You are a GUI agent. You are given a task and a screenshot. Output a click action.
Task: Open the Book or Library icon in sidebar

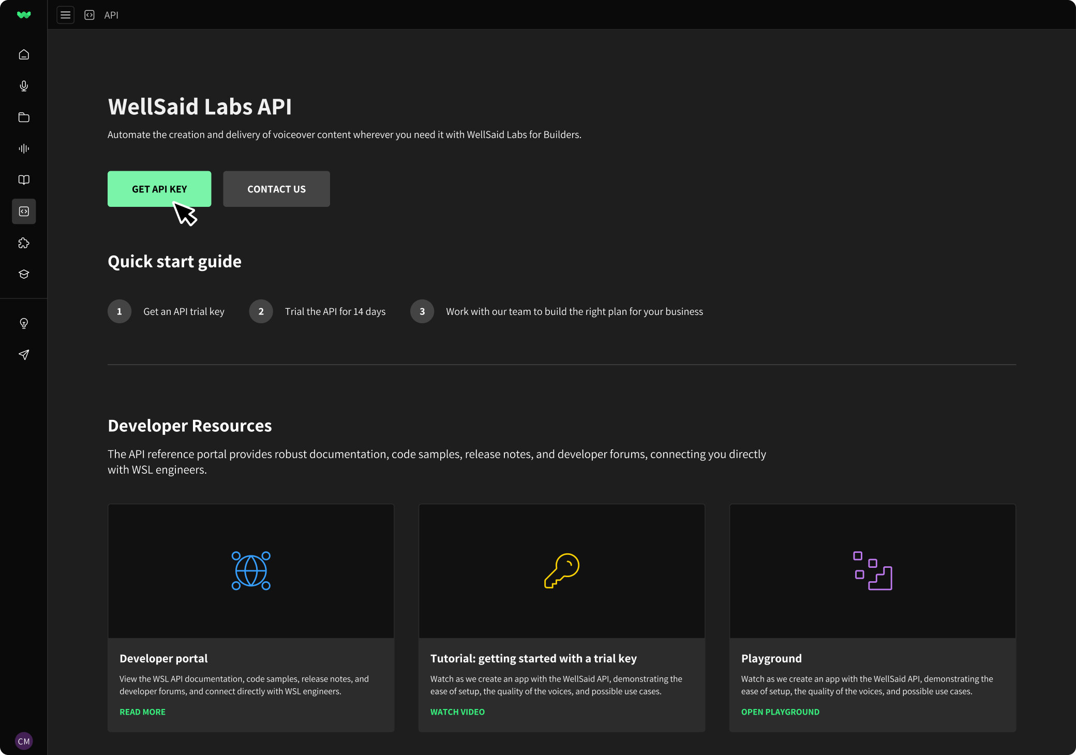(24, 180)
